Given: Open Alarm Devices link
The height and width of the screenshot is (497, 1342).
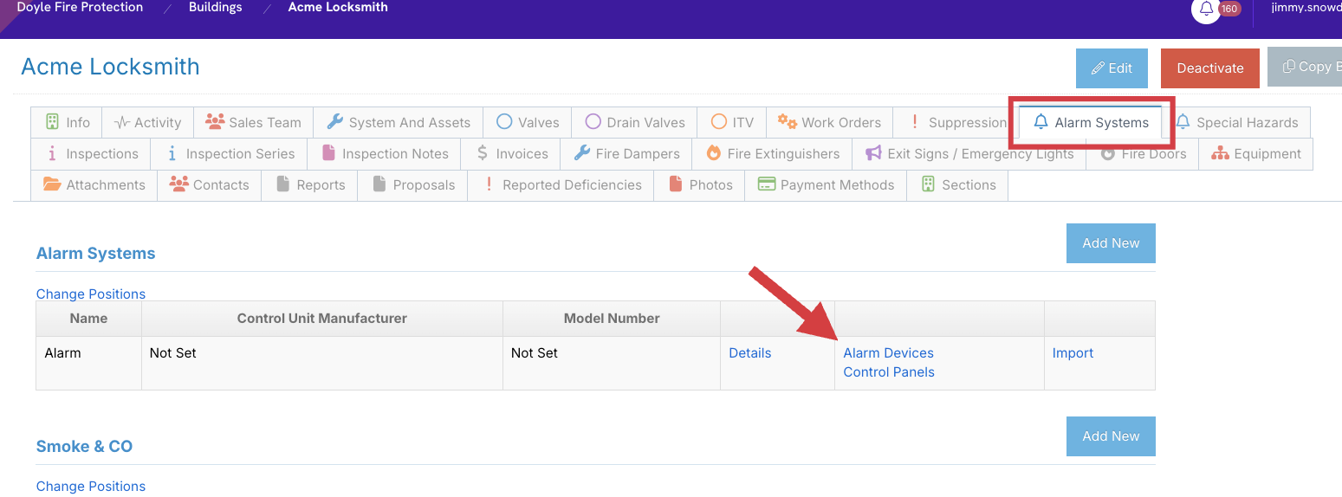Looking at the screenshot, I should click(889, 353).
